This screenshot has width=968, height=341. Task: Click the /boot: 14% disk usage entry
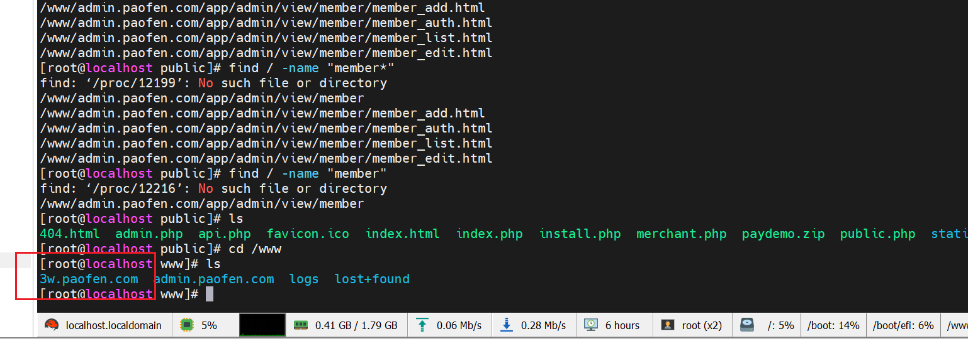pos(833,325)
